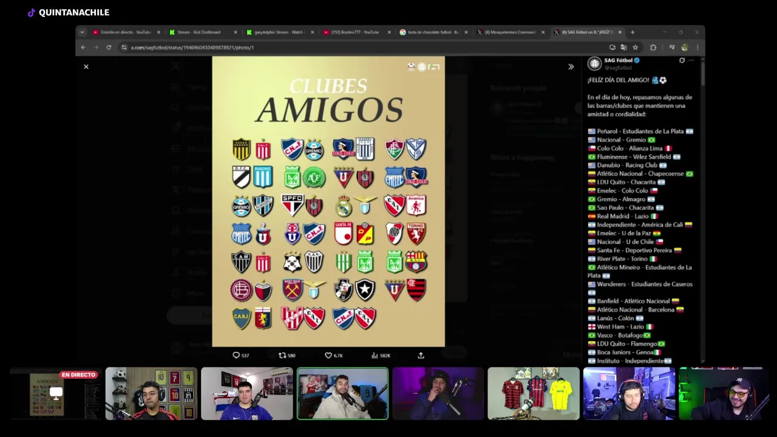Go back in browser history
777x437 pixels.
[83, 47]
